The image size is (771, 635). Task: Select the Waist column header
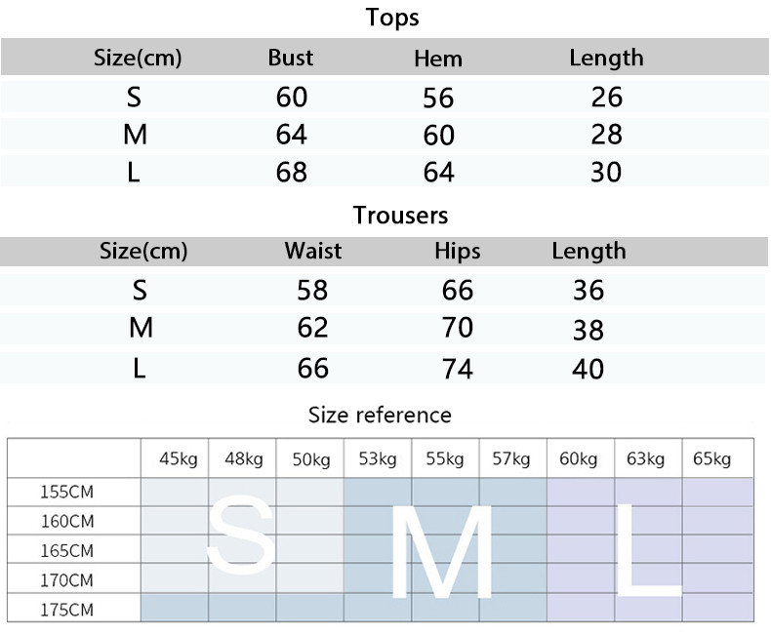(312, 251)
